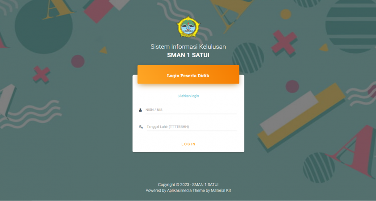Click the large red plus shape at right
The width and height of the screenshot is (376, 201).
pos(284,42)
